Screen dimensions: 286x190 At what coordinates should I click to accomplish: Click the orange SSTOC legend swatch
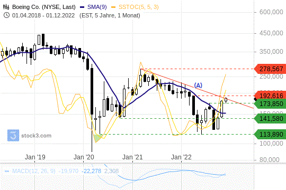tap(113, 7)
